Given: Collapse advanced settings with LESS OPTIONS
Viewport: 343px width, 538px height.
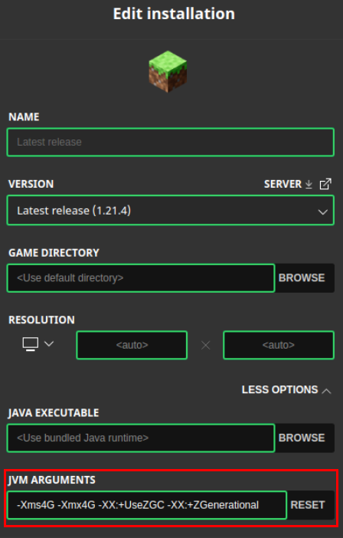Looking at the screenshot, I should click(x=286, y=390).
